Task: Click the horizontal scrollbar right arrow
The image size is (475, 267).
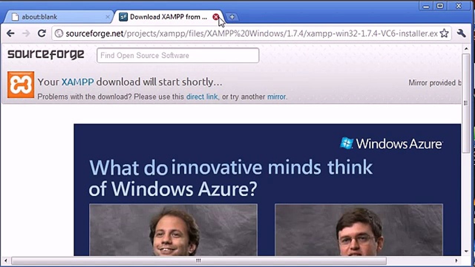Action: 457,261
